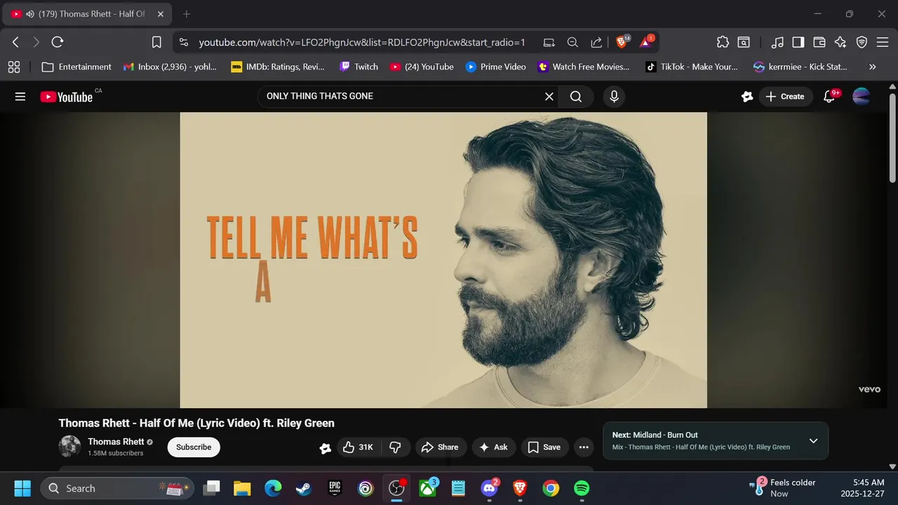898x505 pixels.
Task: Open Brave Rewards triangle icon
Action: [646, 42]
